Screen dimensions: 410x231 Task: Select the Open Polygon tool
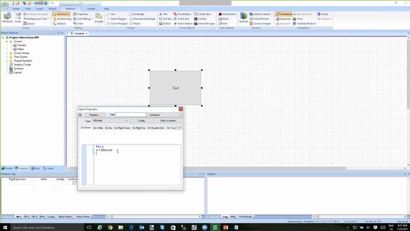(117, 19)
